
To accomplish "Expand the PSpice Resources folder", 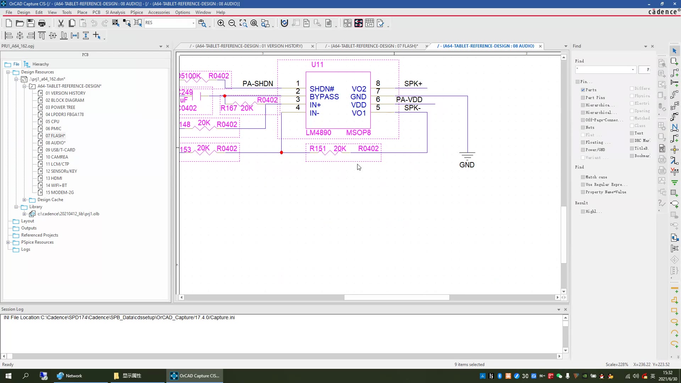I will click(x=8, y=242).
